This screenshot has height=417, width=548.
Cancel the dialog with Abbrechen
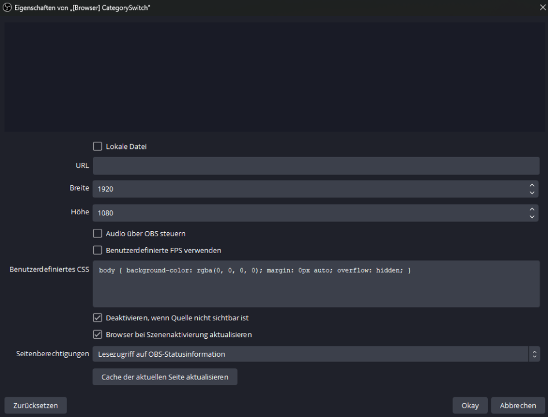tap(518, 405)
